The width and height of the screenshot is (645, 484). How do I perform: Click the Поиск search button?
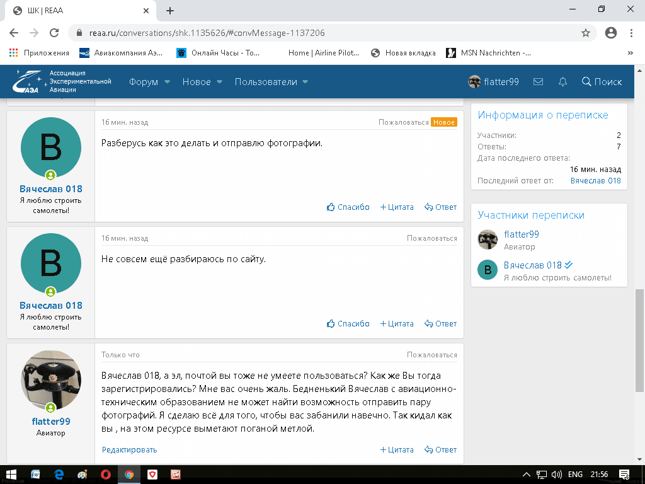click(x=602, y=82)
